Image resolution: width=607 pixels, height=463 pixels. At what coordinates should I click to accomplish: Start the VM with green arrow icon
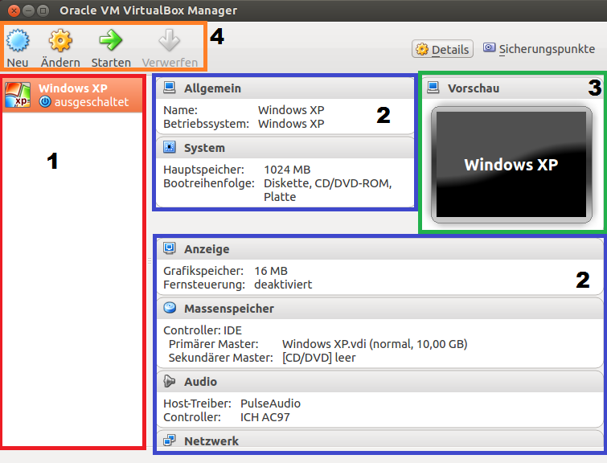pos(111,40)
